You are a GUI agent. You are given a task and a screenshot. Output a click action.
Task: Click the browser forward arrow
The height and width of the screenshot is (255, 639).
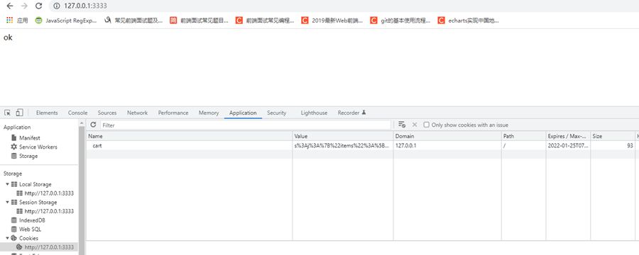coord(24,6)
